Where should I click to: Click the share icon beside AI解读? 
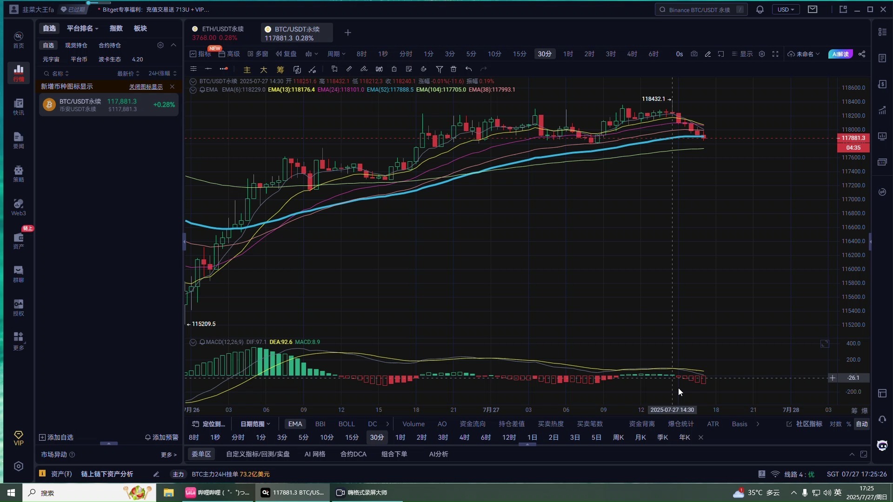[x=862, y=54]
